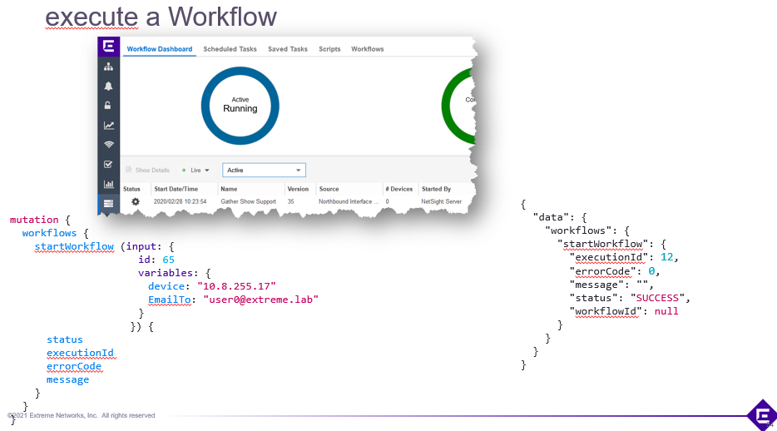
Task: Open the Control padlock icon
Action: coord(108,106)
